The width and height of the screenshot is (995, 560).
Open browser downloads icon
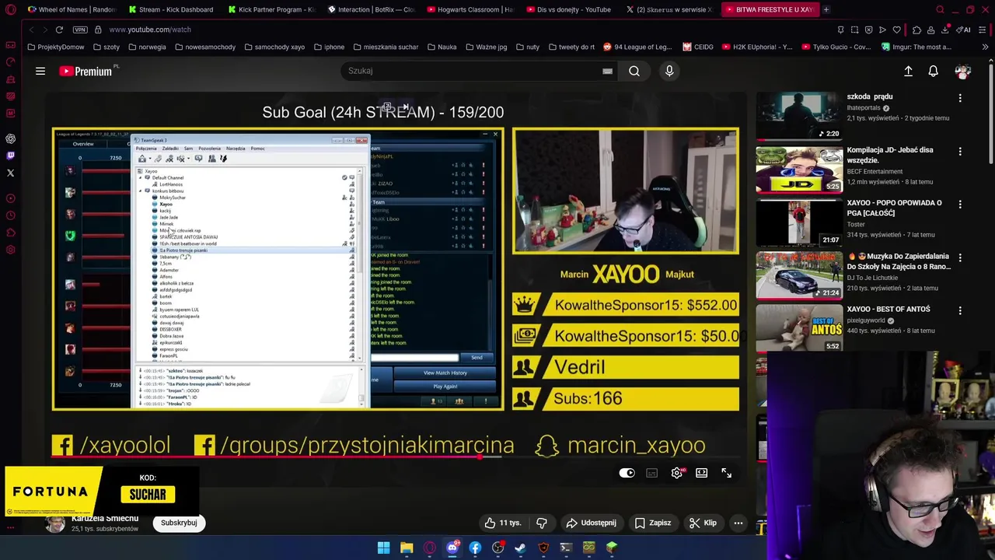945,30
